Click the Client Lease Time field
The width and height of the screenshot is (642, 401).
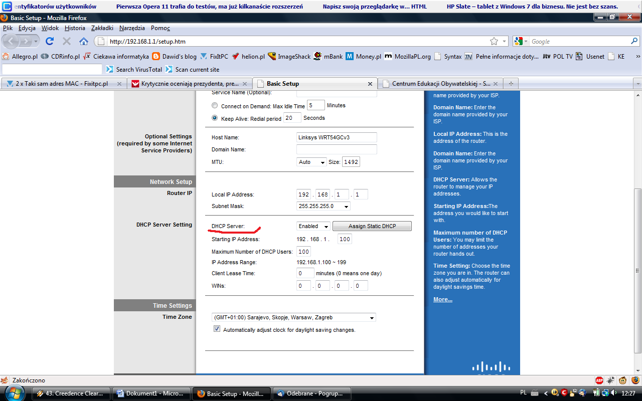[x=305, y=273]
